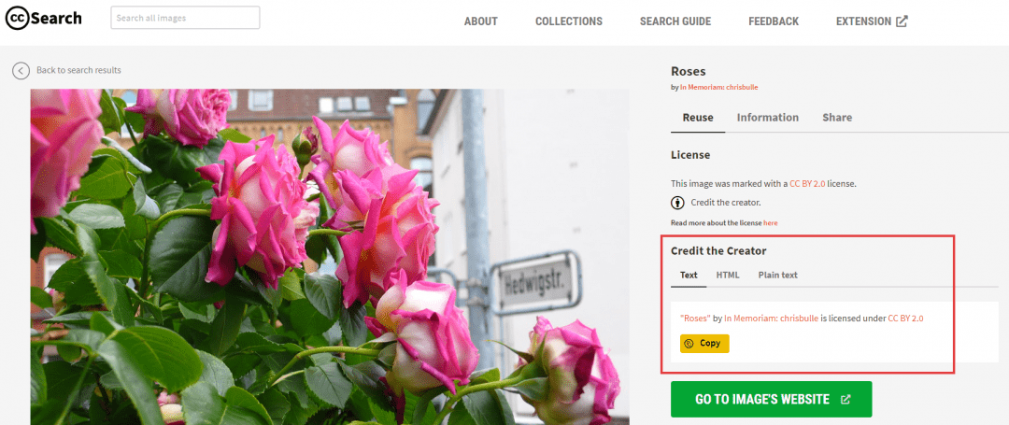Click the CC Search logo icon
Viewport: 1009px width, 425px height.
(18, 18)
